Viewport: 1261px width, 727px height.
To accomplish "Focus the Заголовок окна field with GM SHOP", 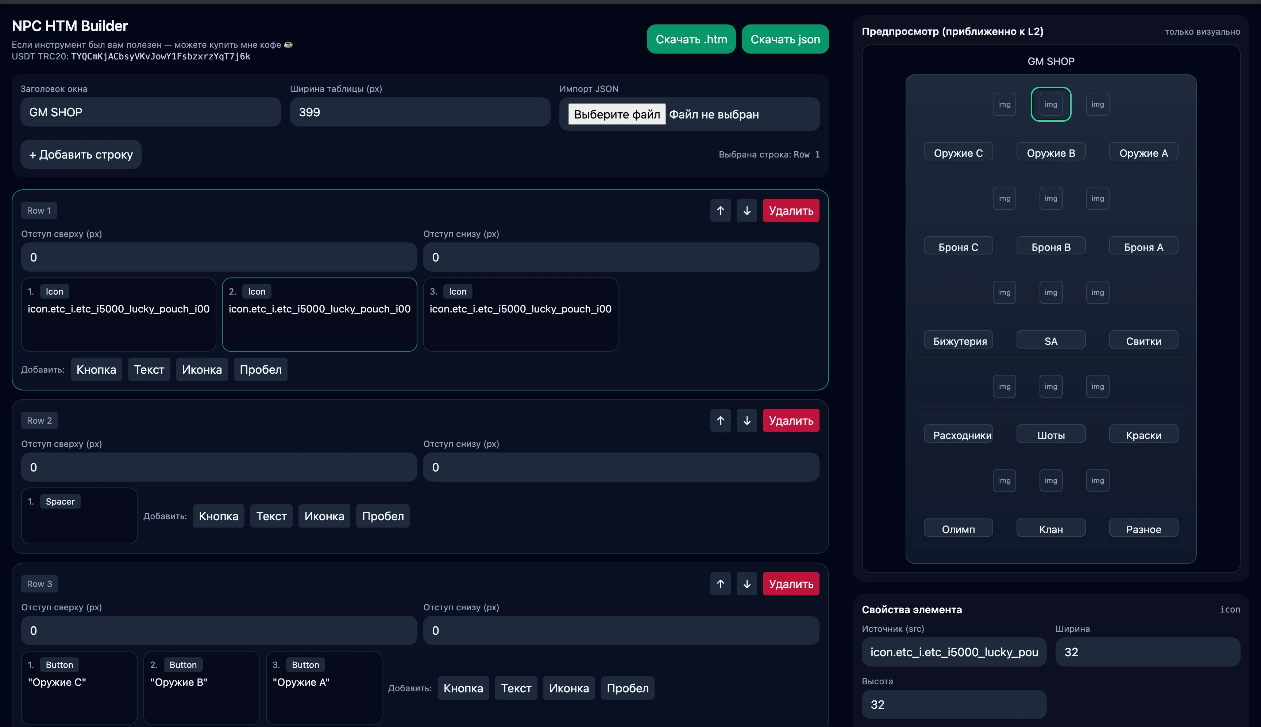I will point(151,112).
